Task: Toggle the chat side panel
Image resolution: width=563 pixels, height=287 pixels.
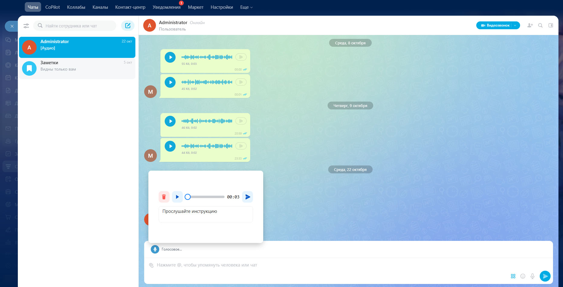Action: tap(551, 25)
